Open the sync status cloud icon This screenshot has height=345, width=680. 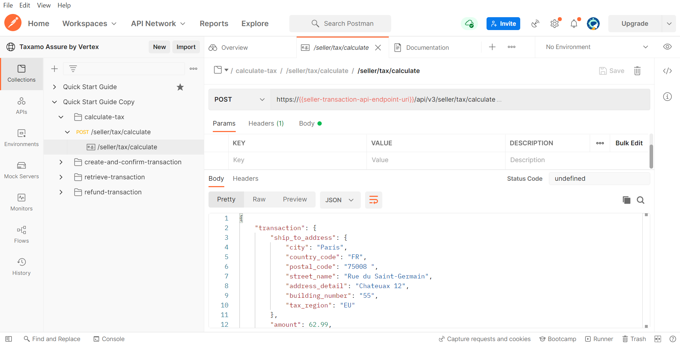pyautogui.click(x=469, y=24)
